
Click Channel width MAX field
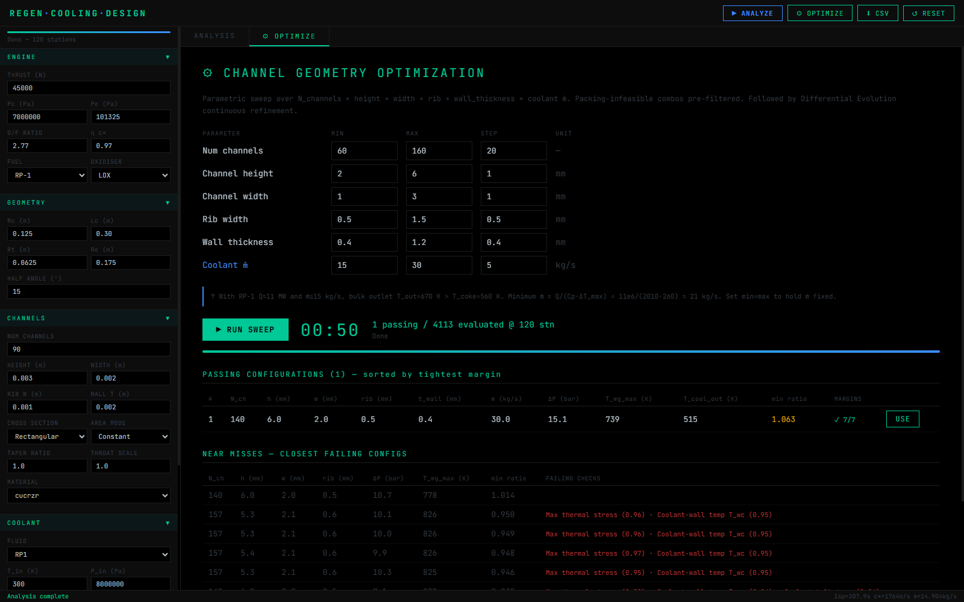(439, 196)
